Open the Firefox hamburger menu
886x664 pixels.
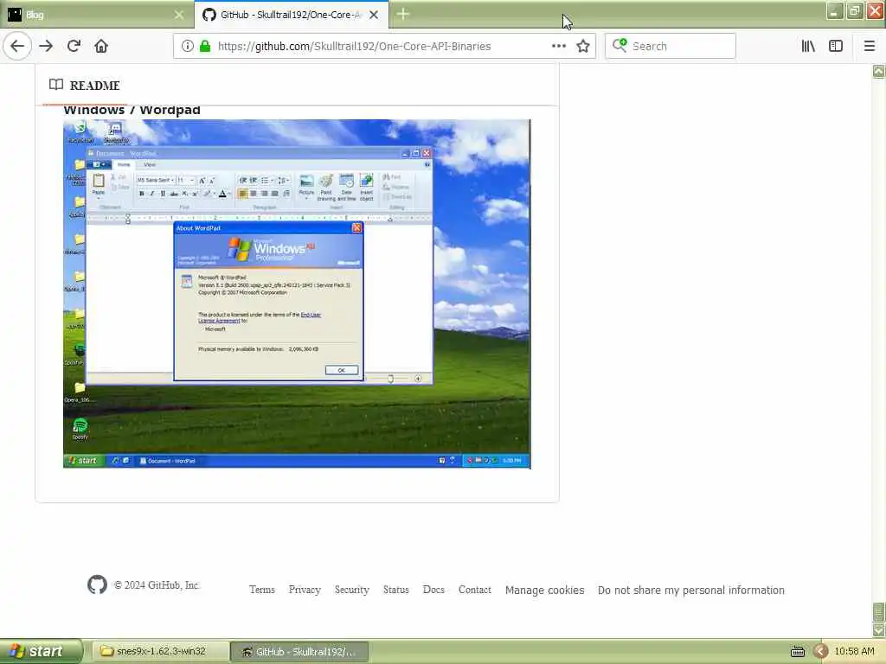[870, 47]
